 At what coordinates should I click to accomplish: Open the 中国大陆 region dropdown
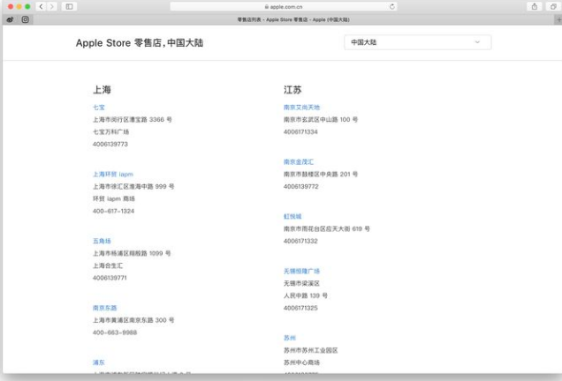coord(418,42)
